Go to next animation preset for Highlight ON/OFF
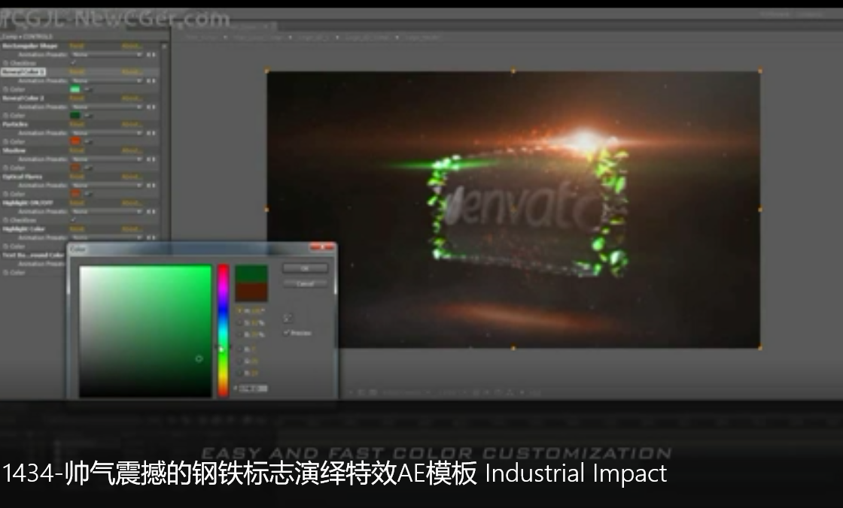The height and width of the screenshot is (508, 843). pyautogui.click(x=154, y=212)
